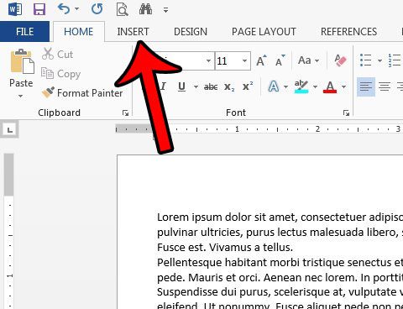The image size is (403, 309).
Task: Toggle italic formatting
Action: pyautogui.click(x=164, y=86)
